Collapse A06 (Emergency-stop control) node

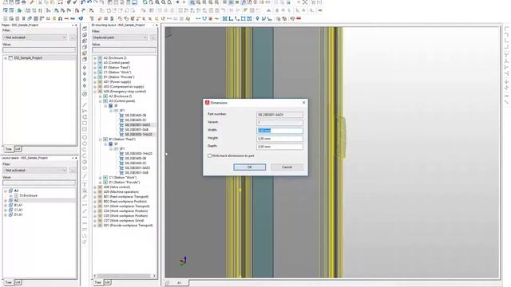95,92
